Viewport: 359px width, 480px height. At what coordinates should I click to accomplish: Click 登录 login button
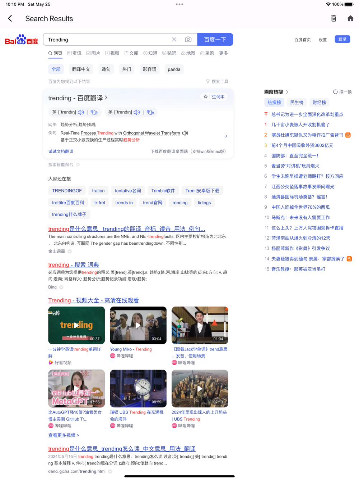pos(342,39)
